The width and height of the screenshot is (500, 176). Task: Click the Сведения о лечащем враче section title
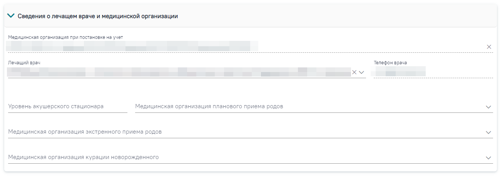98,16
